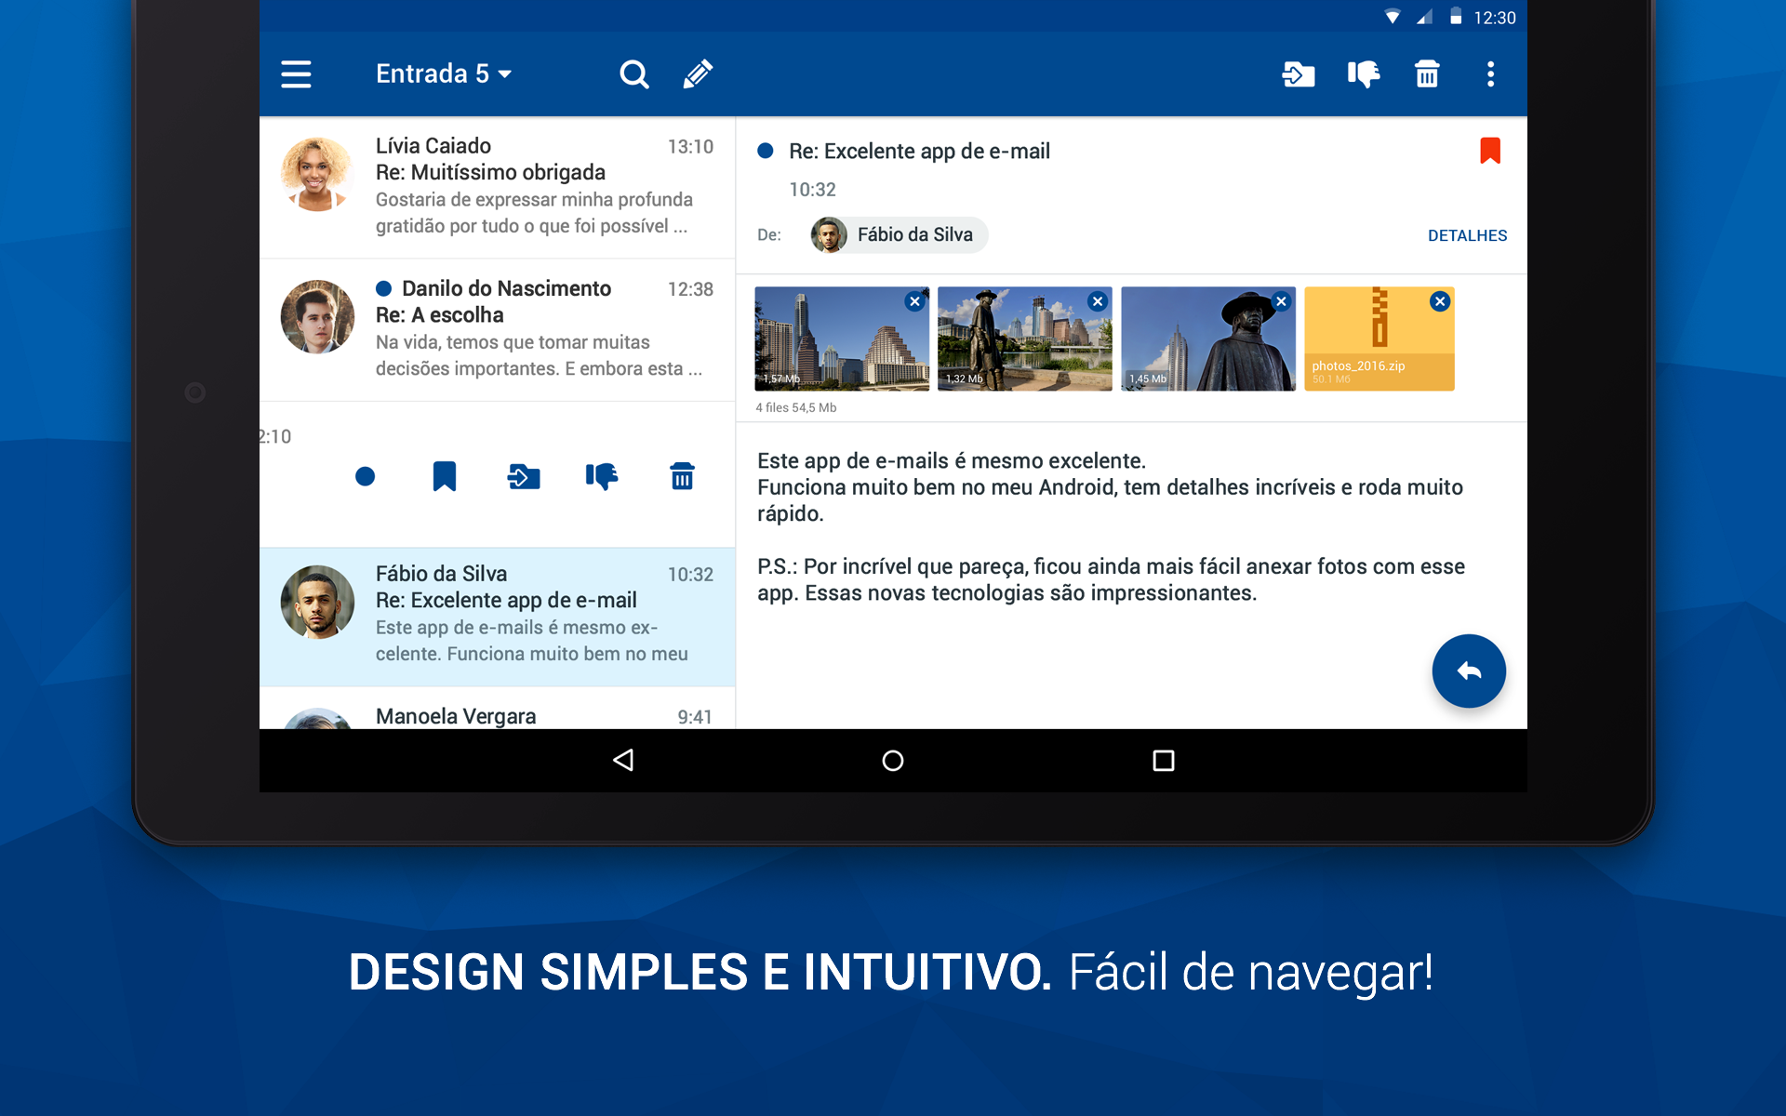Image resolution: width=1786 pixels, height=1116 pixels.
Task: Open first attachment photo 1,57 Mb
Action: pyautogui.click(x=841, y=339)
